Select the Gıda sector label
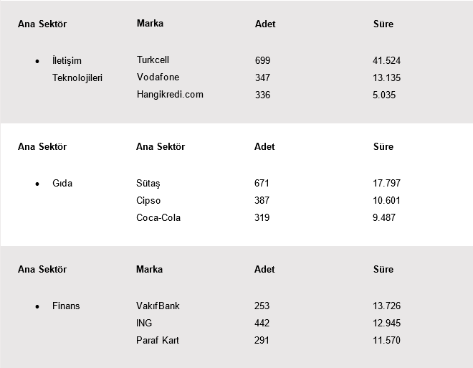 (62, 184)
